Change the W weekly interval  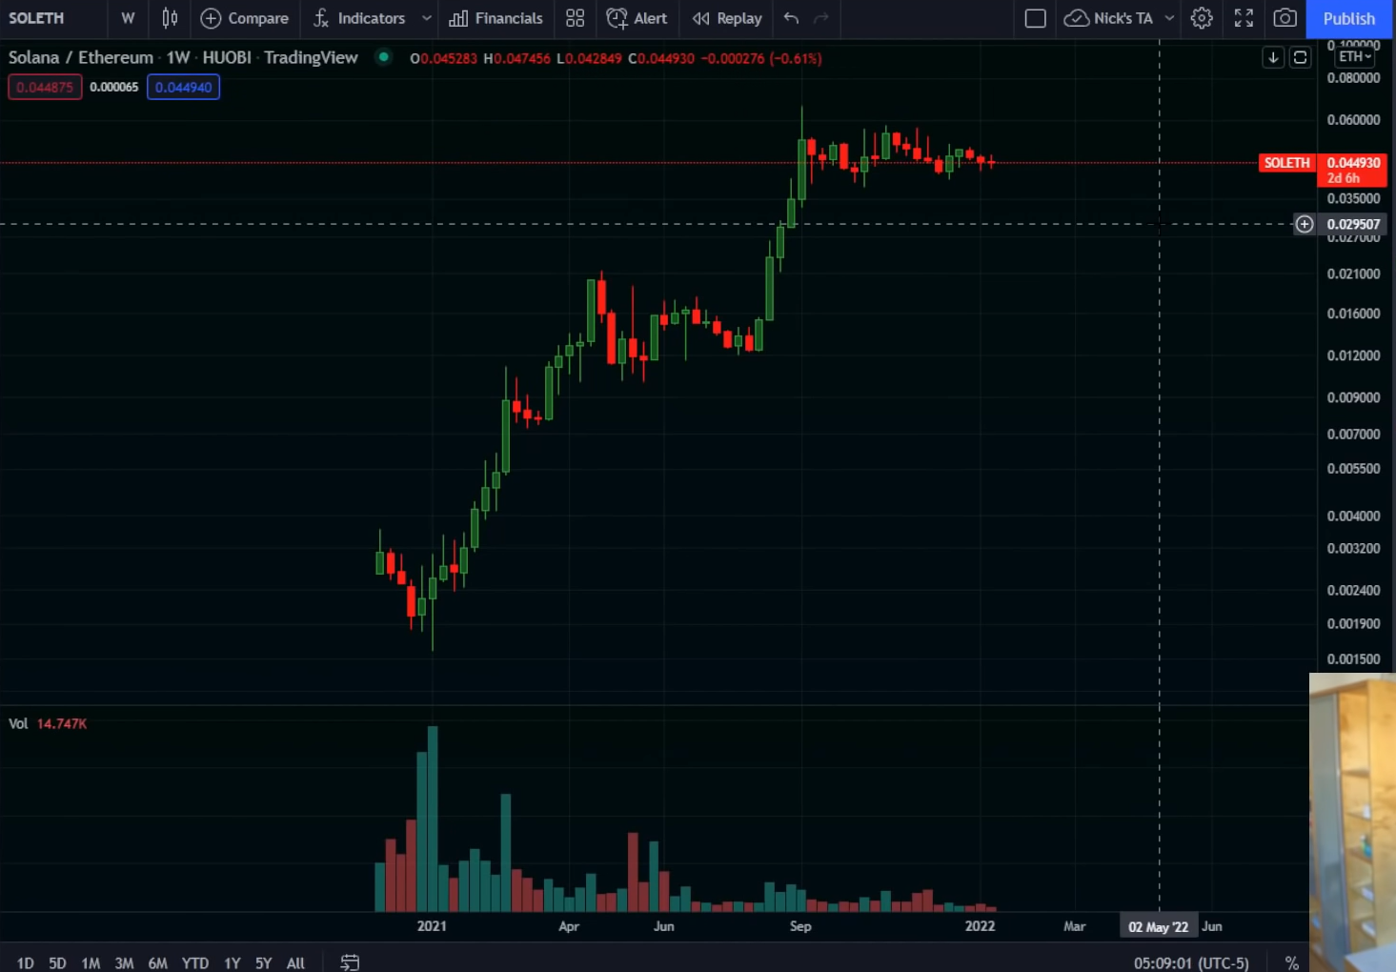click(128, 18)
